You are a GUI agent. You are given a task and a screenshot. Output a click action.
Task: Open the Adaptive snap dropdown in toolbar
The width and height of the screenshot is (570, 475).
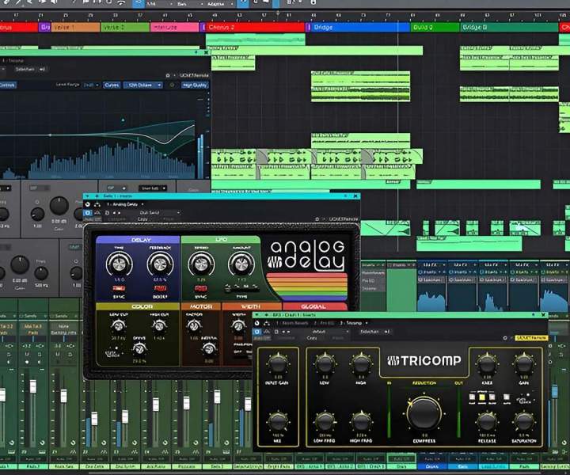220,3
